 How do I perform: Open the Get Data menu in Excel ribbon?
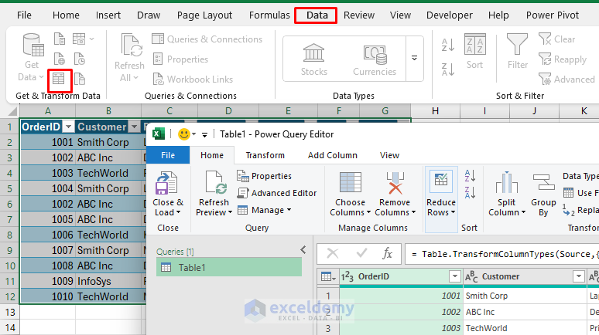pyautogui.click(x=31, y=57)
